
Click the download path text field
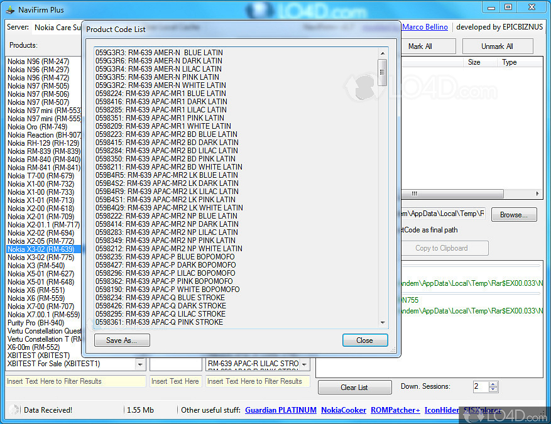pos(443,214)
